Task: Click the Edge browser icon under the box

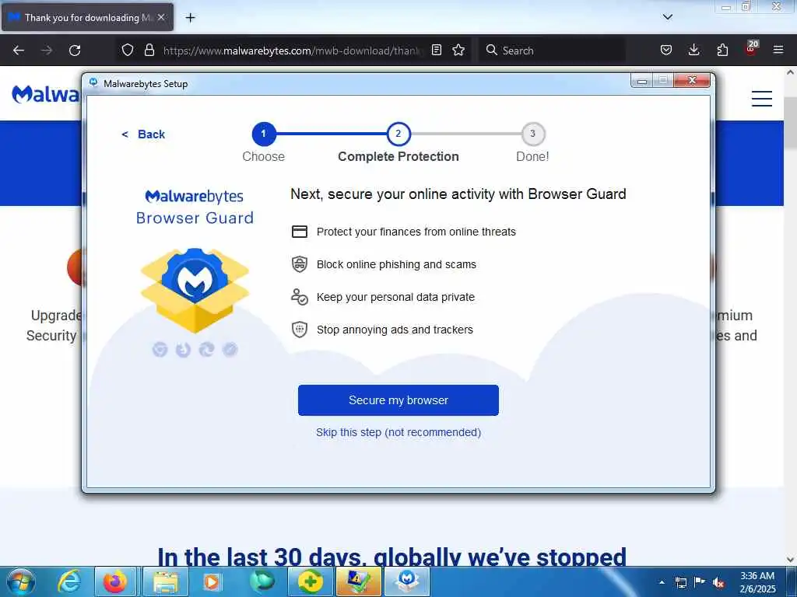Action: click(x=206, y=349)
